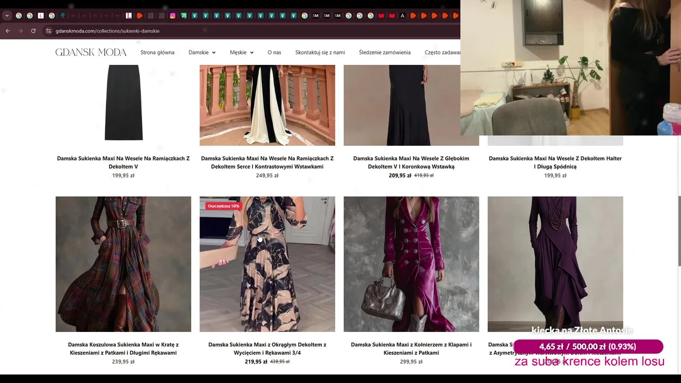Open Damska Sukienka Maxi Na Ramiączkach Z Dekoltem V
The image size is (681, 383).
[x=123, y=162]
